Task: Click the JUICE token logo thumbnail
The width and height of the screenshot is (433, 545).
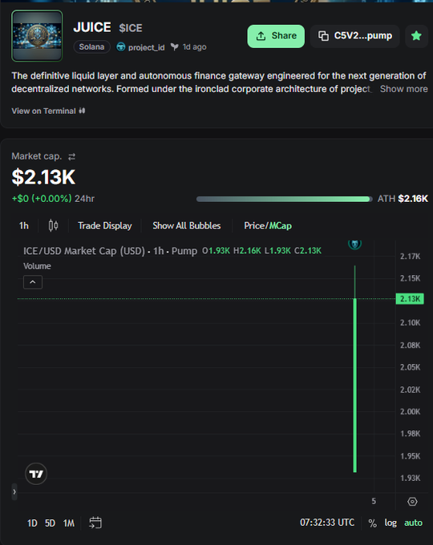Action: [x=37, y=36]
